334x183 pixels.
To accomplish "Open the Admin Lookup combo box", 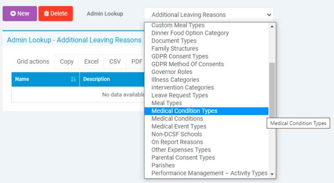I will tap(209, 15).
